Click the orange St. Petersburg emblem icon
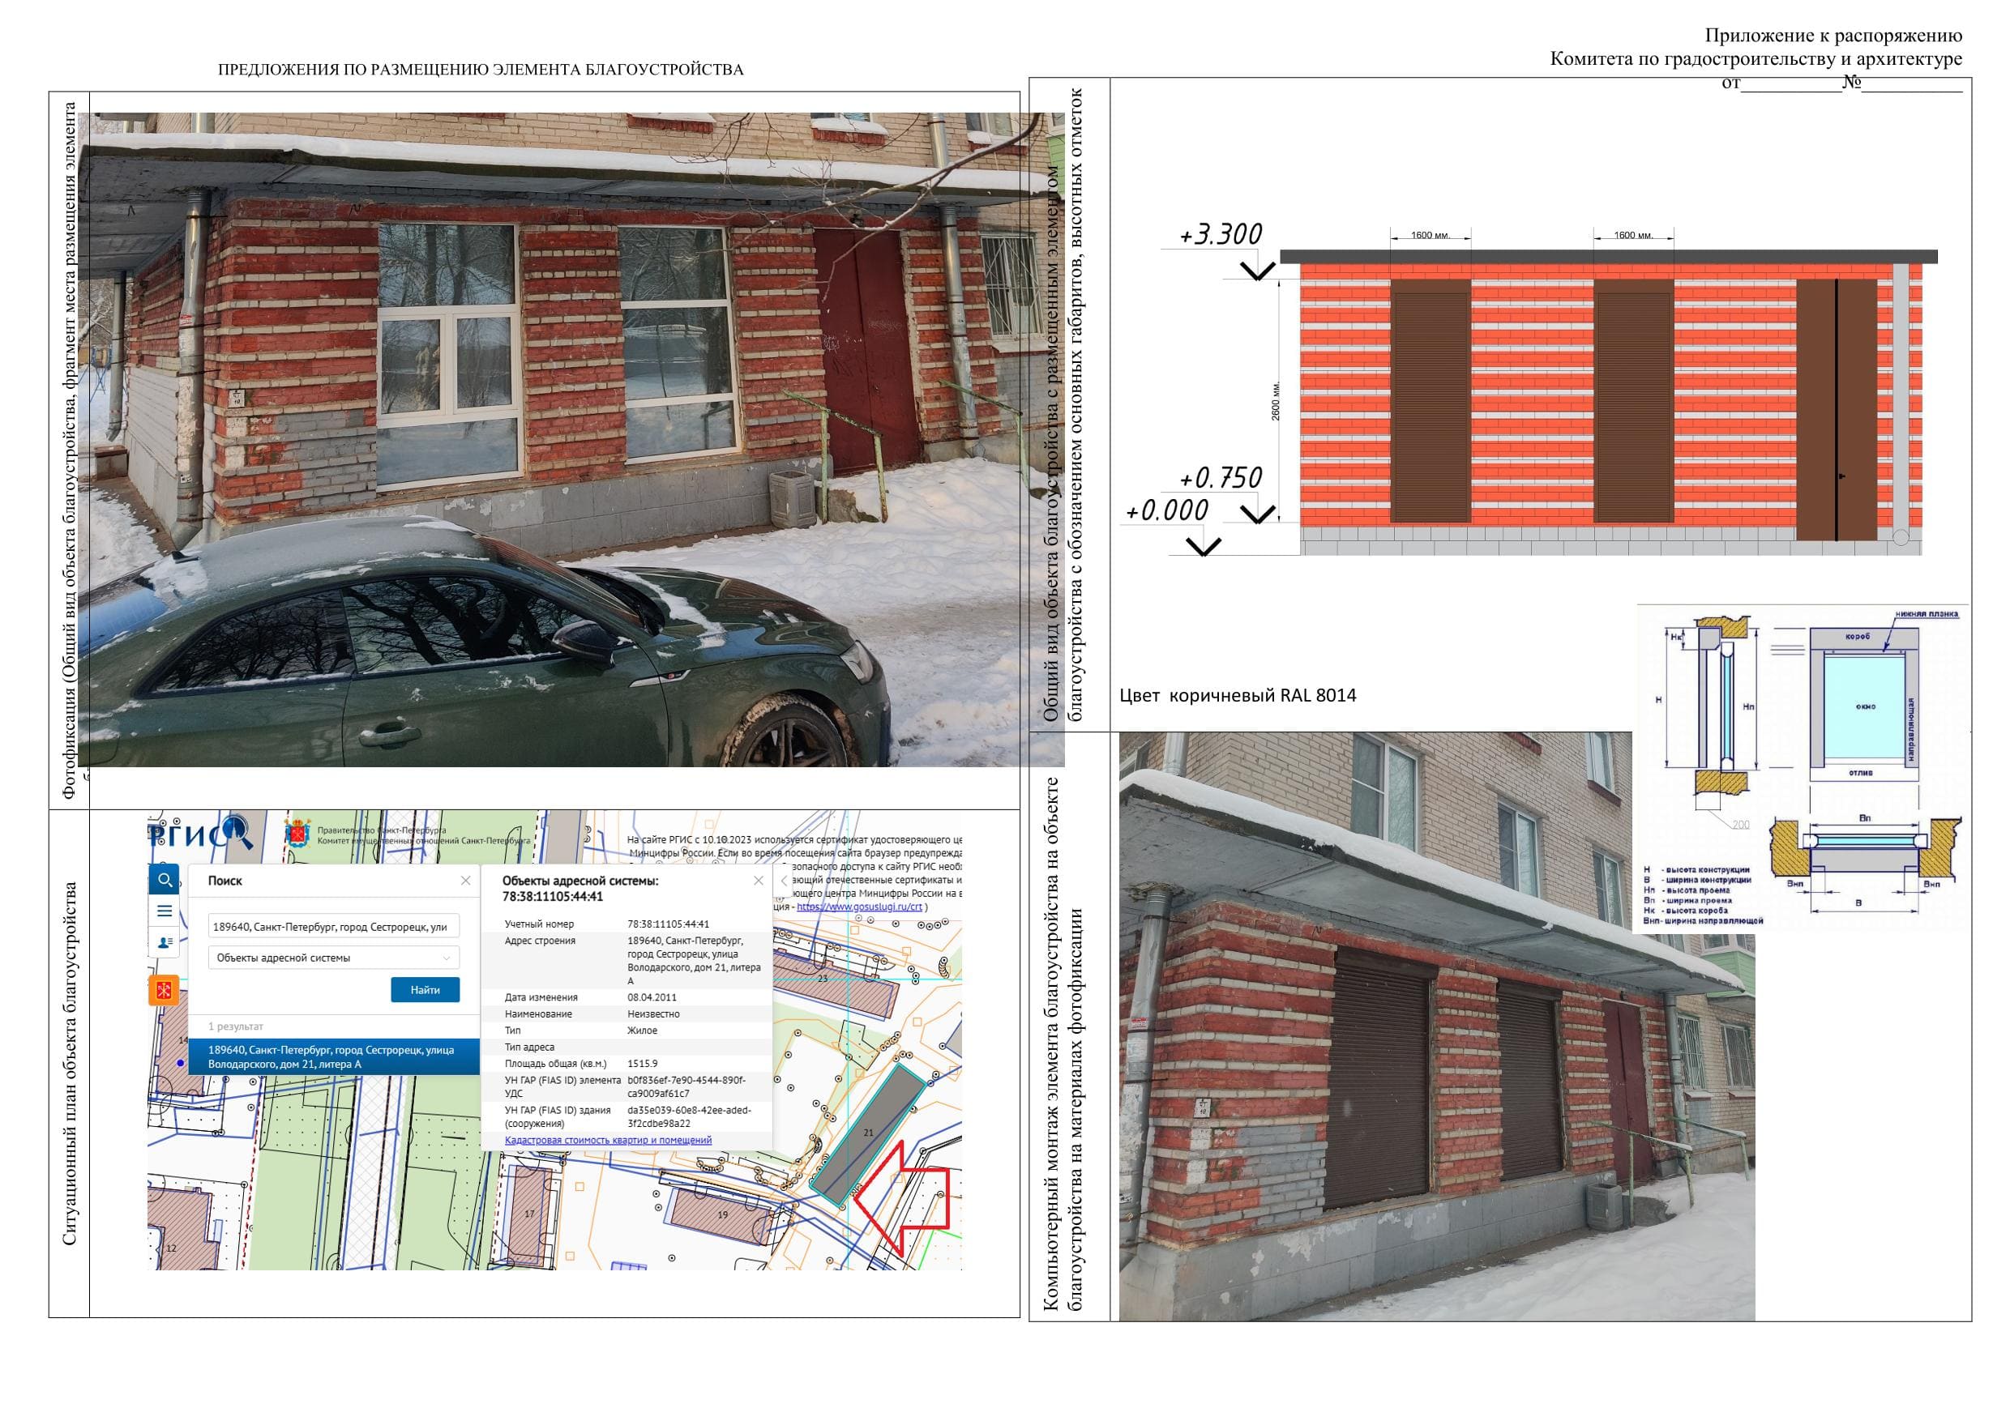Image resolution: width=2010 pixels, height=1421 pixels. pos(164,990)
